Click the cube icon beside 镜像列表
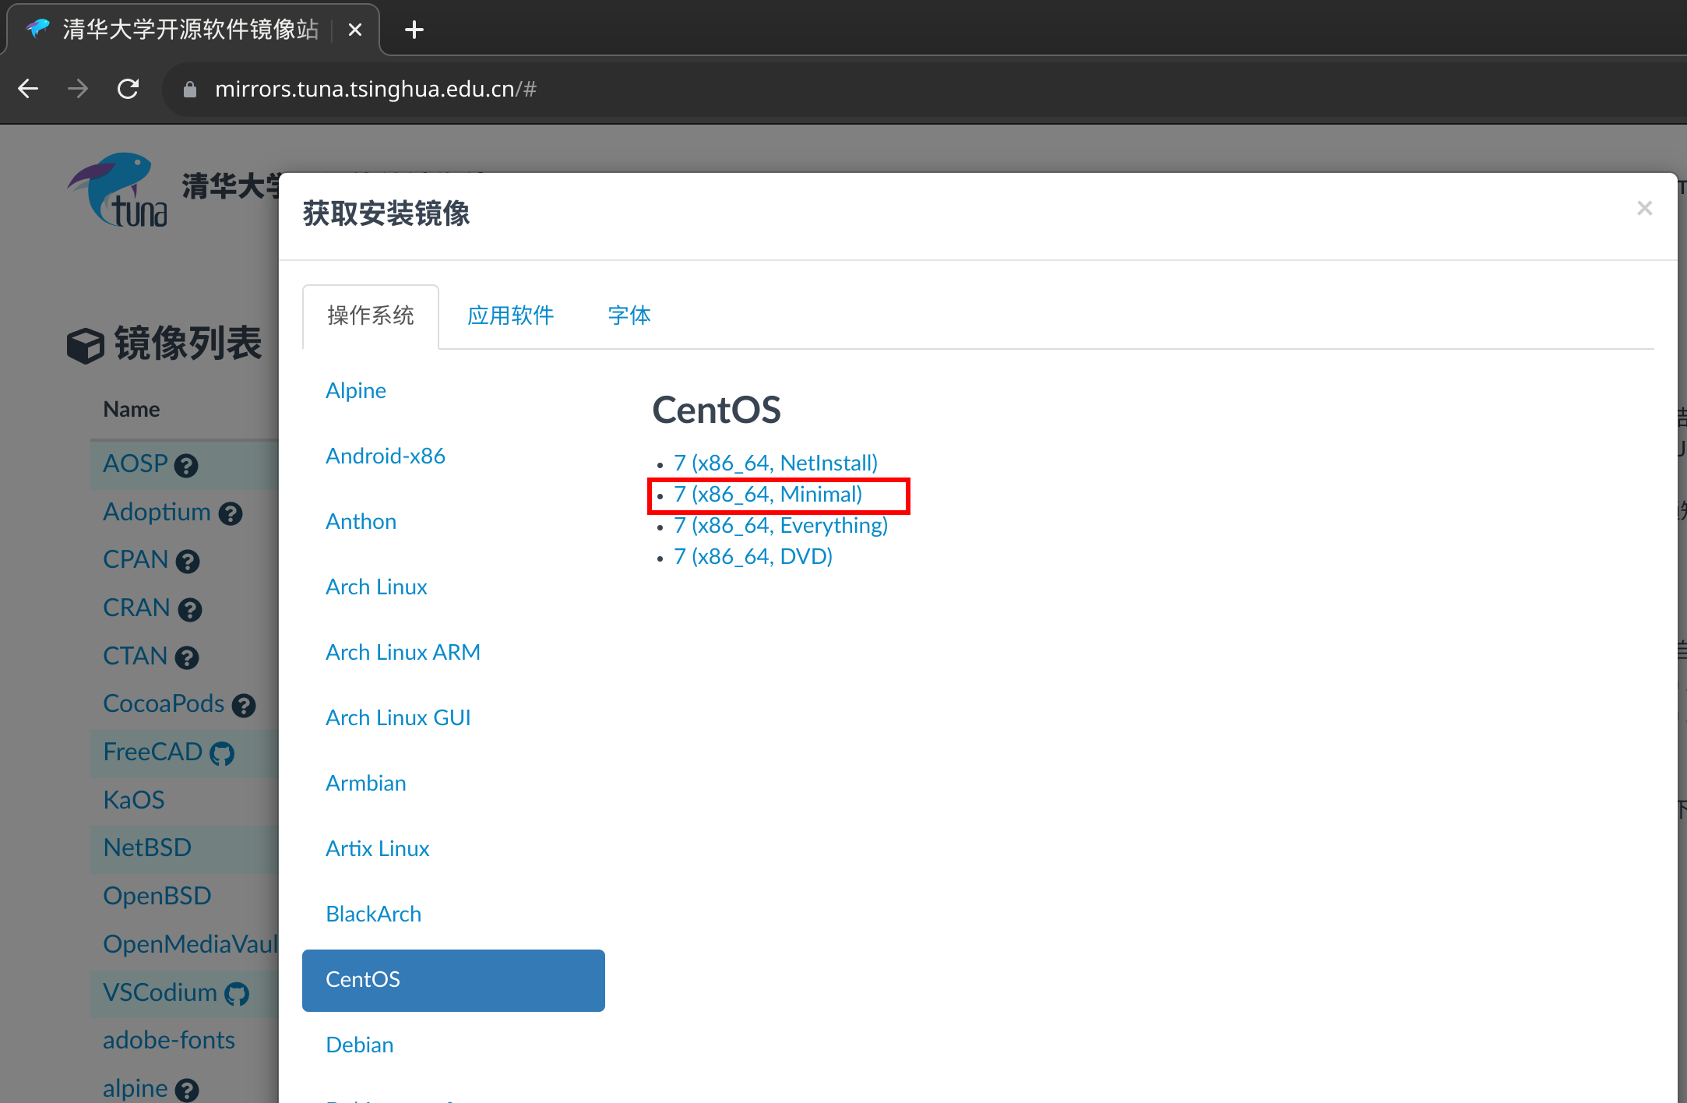1687x1103 pixels. point(86,345)
